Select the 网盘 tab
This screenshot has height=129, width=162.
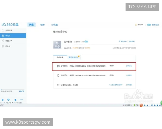point(31,24)
